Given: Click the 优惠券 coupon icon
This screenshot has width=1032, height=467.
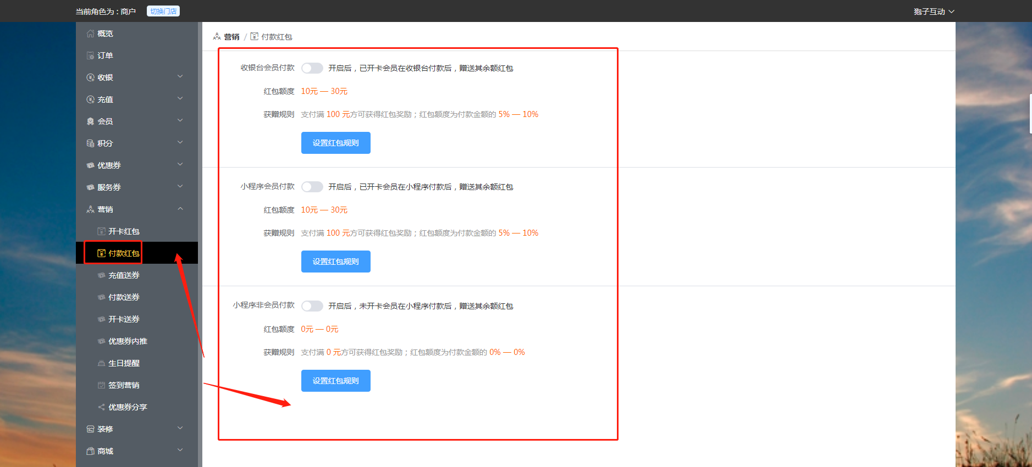Looking at the screenshot, I should pos(90,165).
